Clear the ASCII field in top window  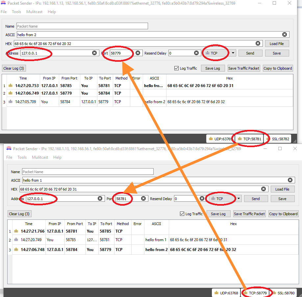pyautogui.click(x=285, y=34)
